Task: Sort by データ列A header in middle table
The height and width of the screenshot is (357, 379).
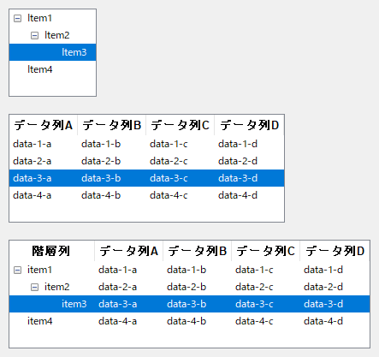Action: point(44,125)
